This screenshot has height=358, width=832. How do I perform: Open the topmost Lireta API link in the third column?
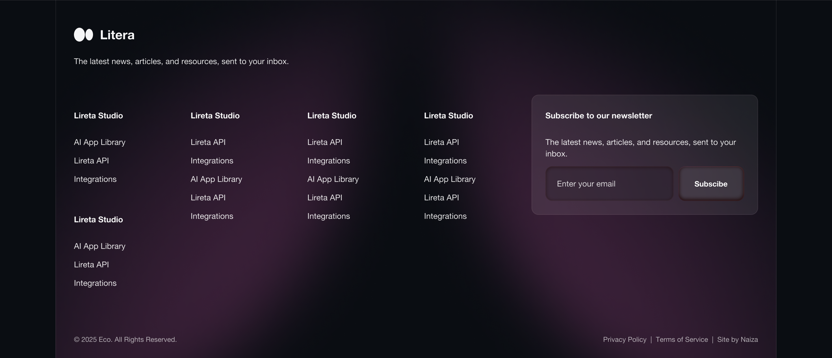coord(325,142)
